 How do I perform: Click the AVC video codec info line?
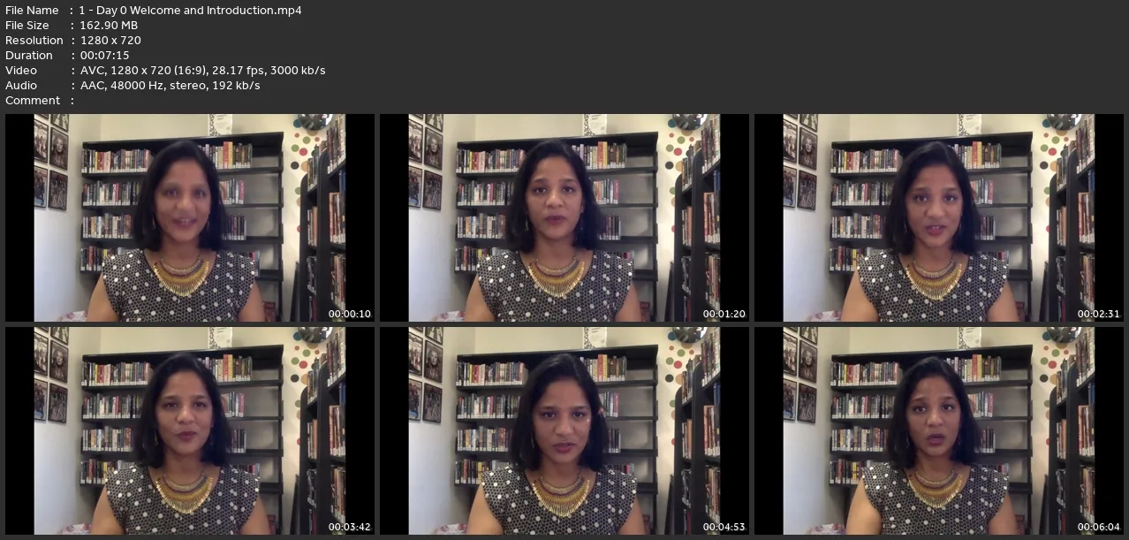pos(202,71)
